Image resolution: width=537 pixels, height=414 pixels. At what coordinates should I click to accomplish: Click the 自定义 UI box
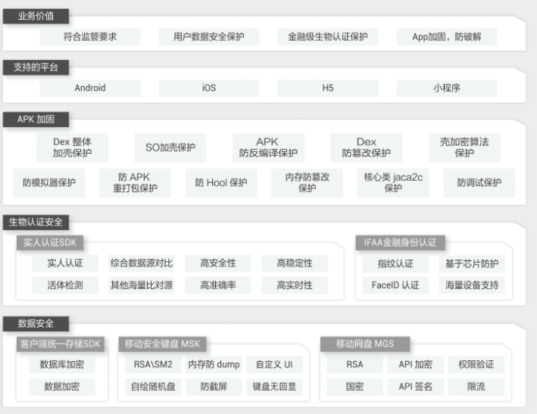[275, 365]
